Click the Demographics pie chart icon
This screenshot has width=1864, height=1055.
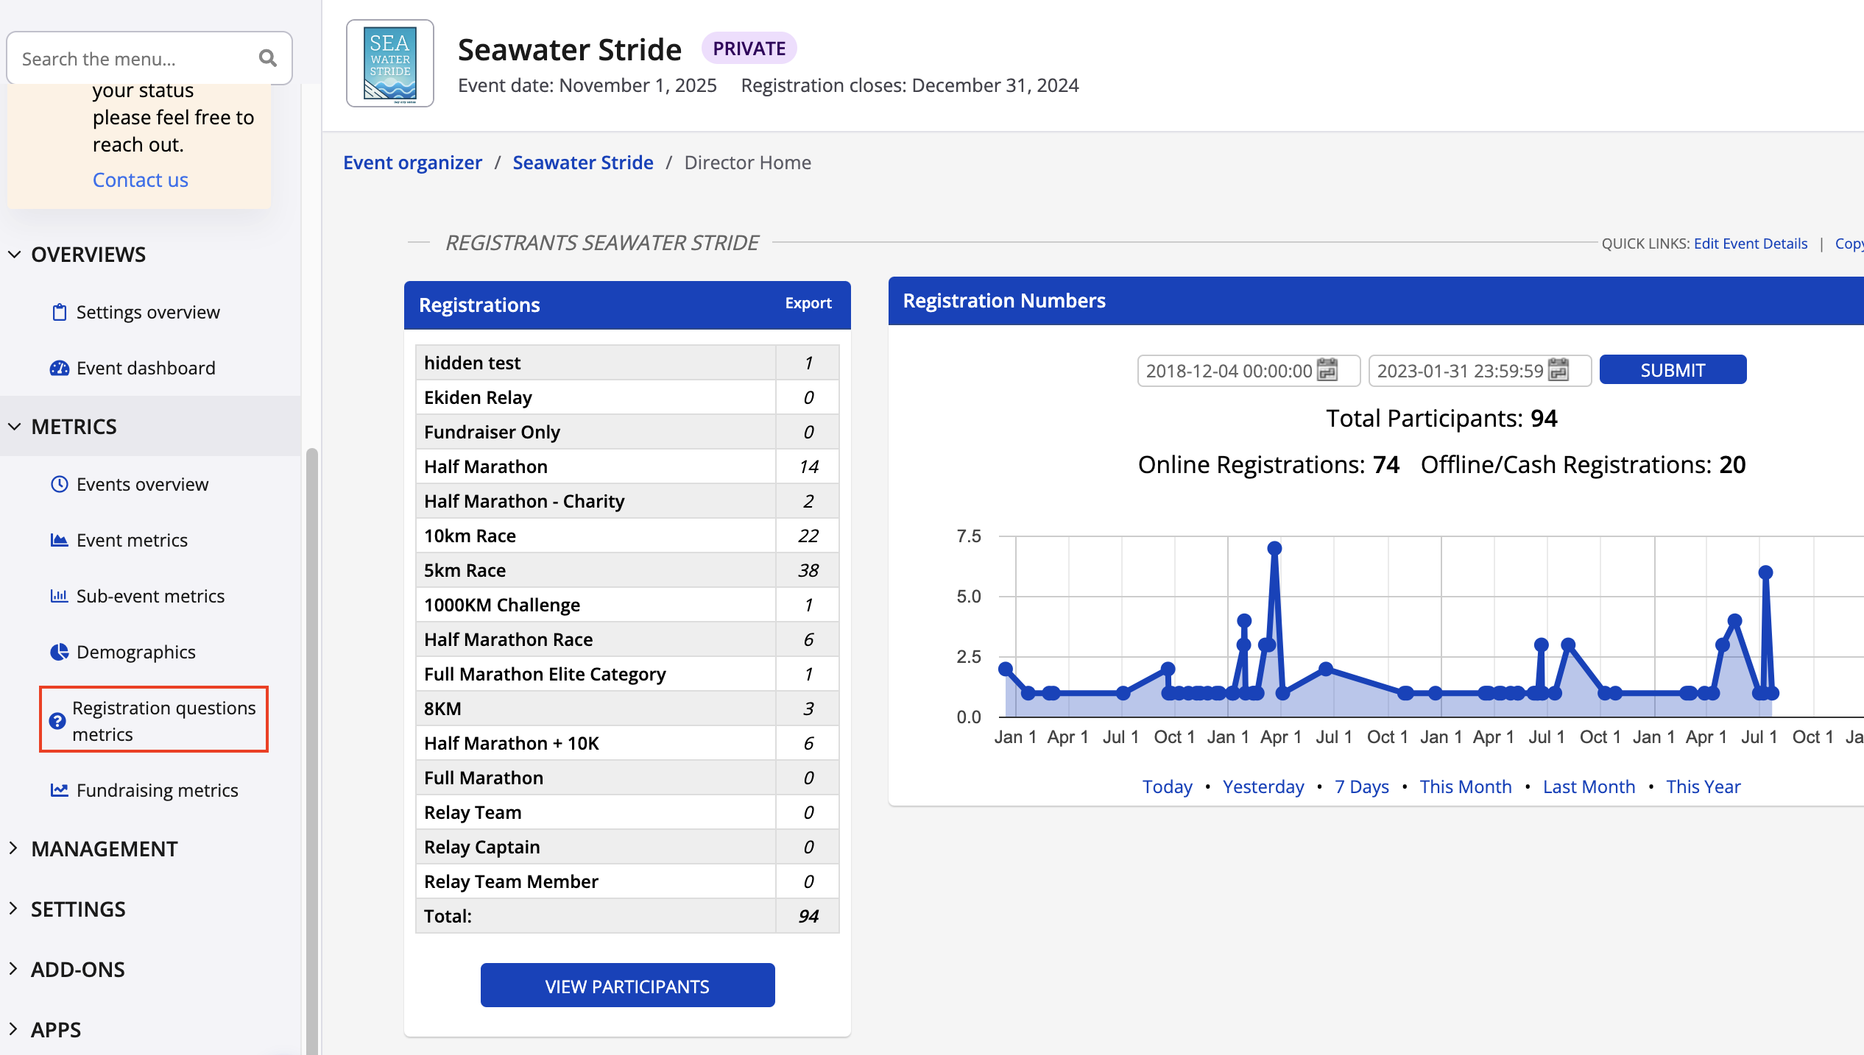coord(59,652)
